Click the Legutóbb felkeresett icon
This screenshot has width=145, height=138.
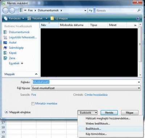pos(5,37)
